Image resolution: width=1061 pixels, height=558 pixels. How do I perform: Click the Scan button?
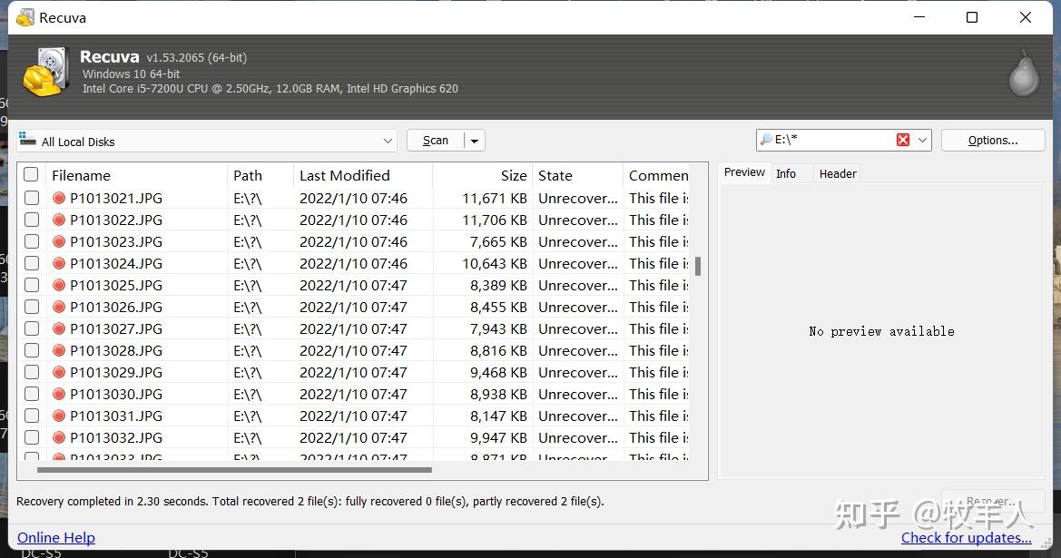pyautogui.click(x=436, y=140)
